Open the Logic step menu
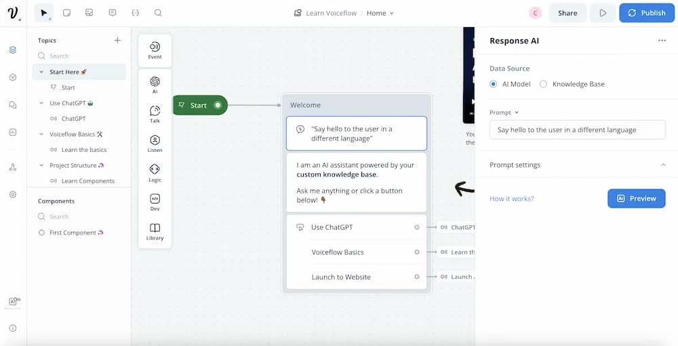This screenshot has width=678, height=346. tap(155, 173)
